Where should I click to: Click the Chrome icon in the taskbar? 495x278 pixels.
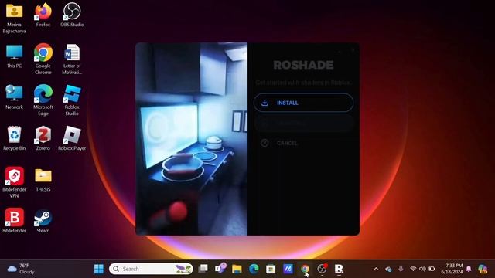click(305, 269)
